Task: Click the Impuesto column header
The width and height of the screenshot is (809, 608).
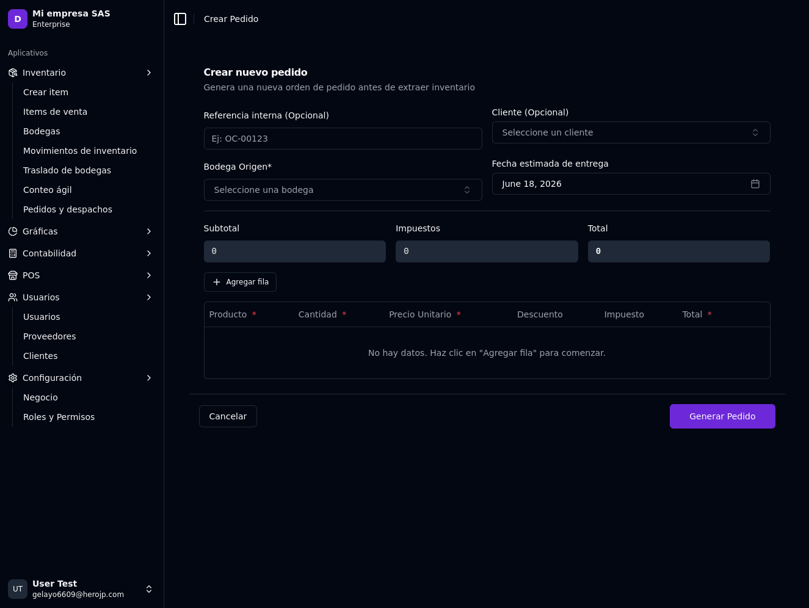Action: tap(624, 314)
